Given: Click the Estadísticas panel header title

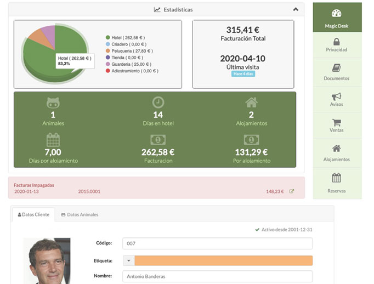Looking at the screenshot, I should coord(173,9).
